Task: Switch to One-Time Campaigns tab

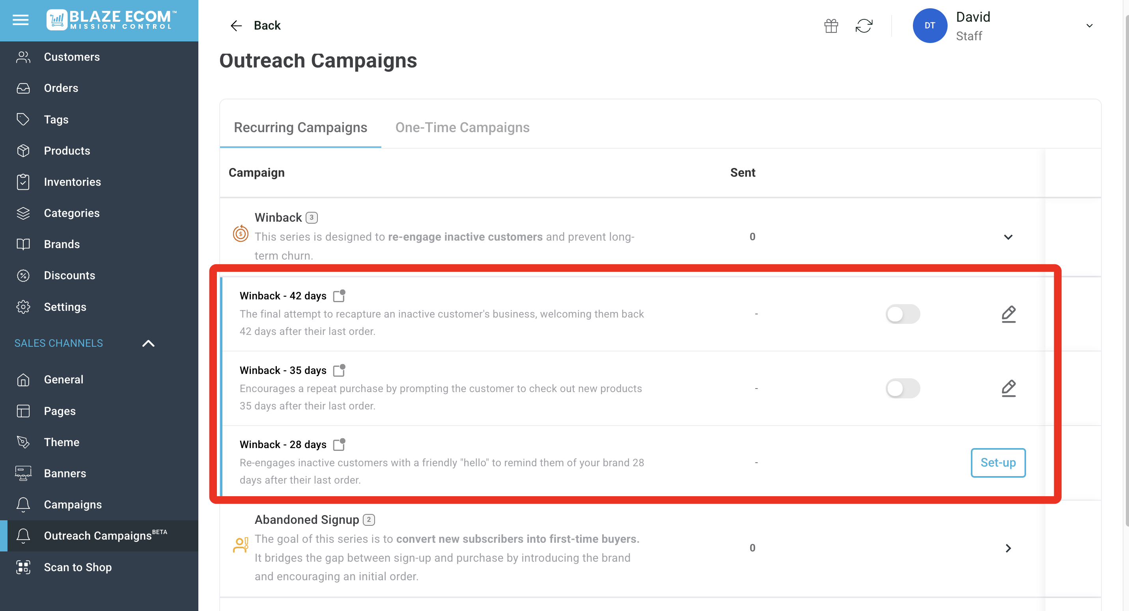Action: 462,127
